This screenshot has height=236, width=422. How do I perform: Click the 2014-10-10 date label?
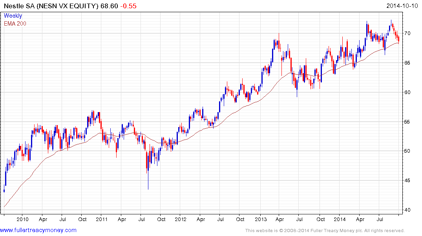point(402,6)
